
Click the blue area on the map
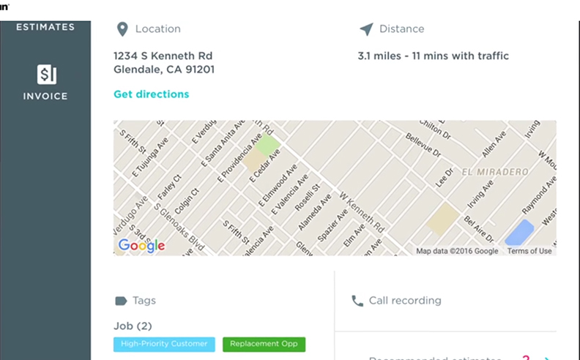click(x=519, y=233)
